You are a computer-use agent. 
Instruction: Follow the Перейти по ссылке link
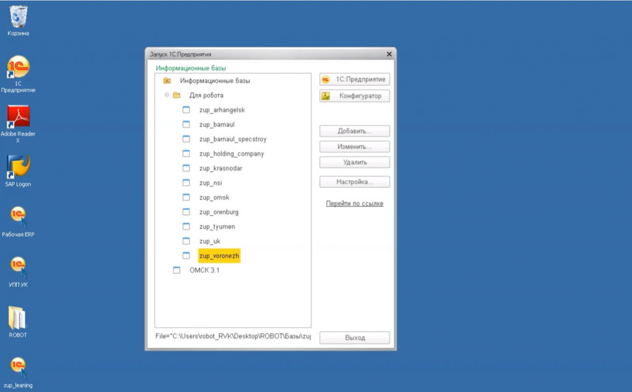355,204
